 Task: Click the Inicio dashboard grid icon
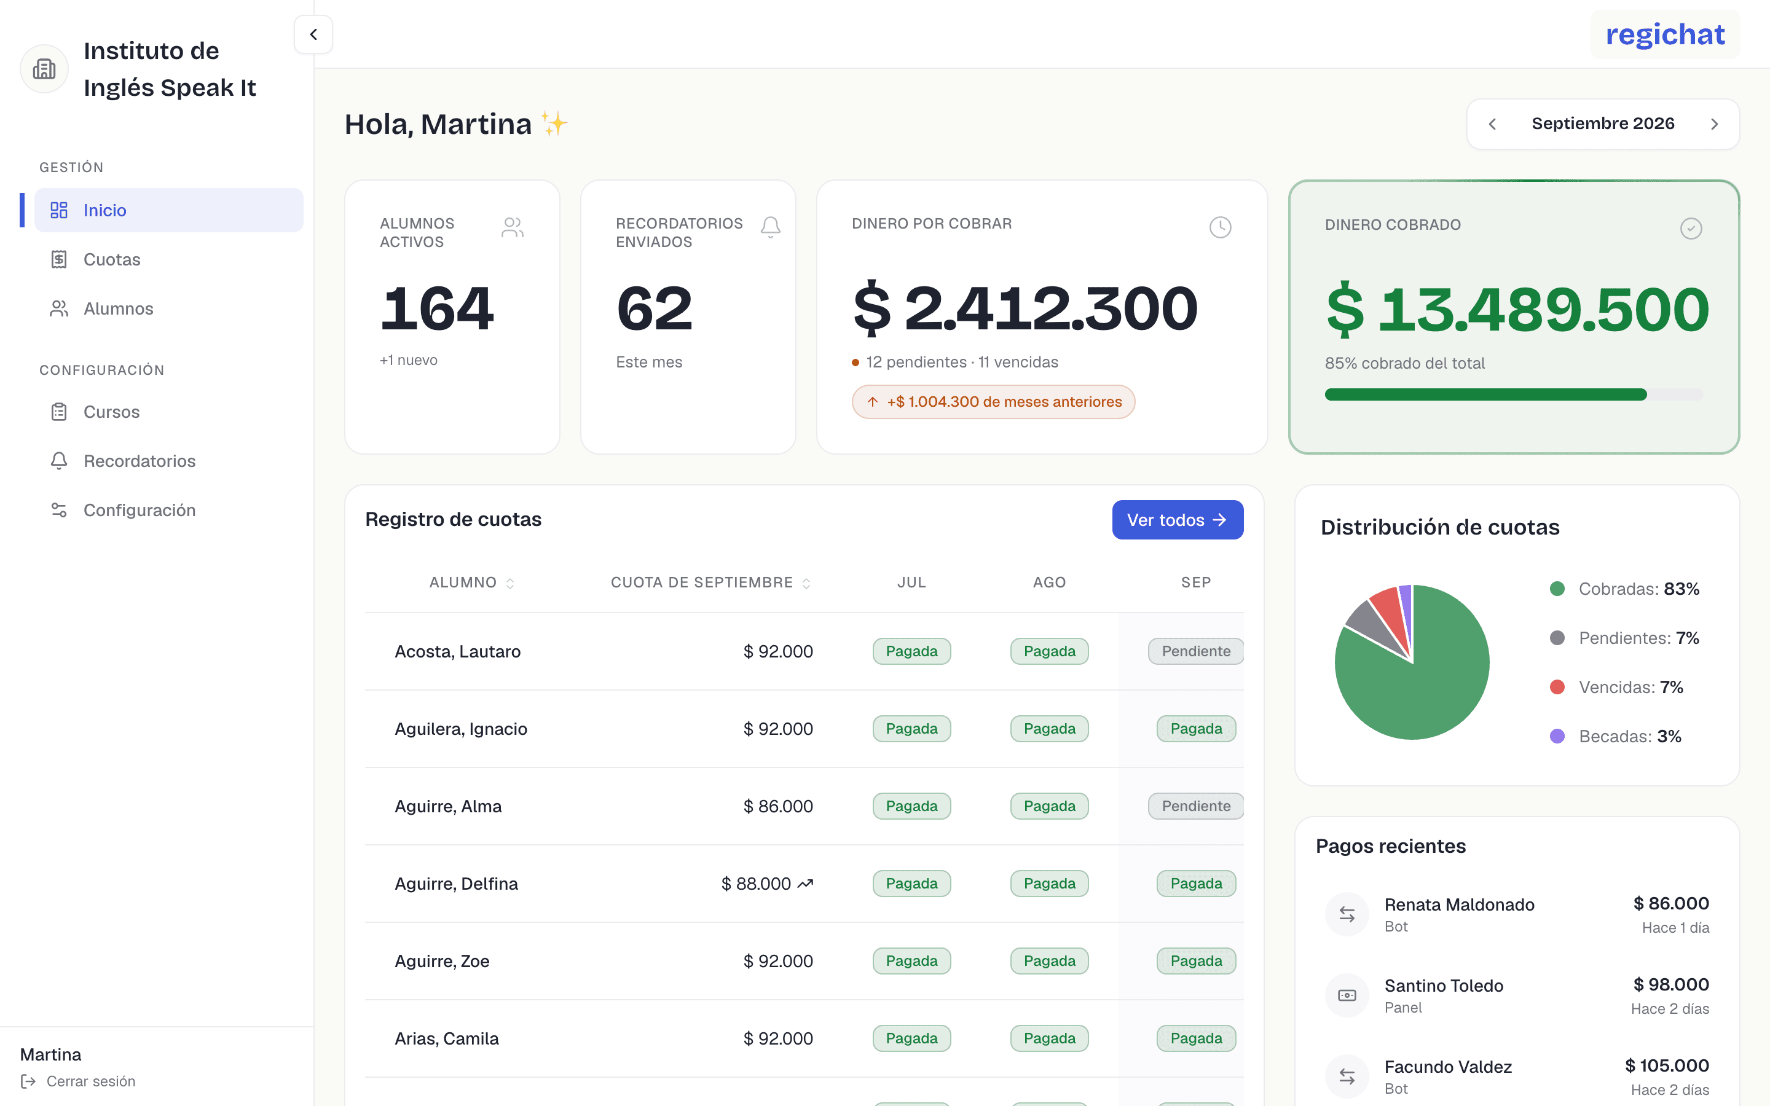coord(59,210)
